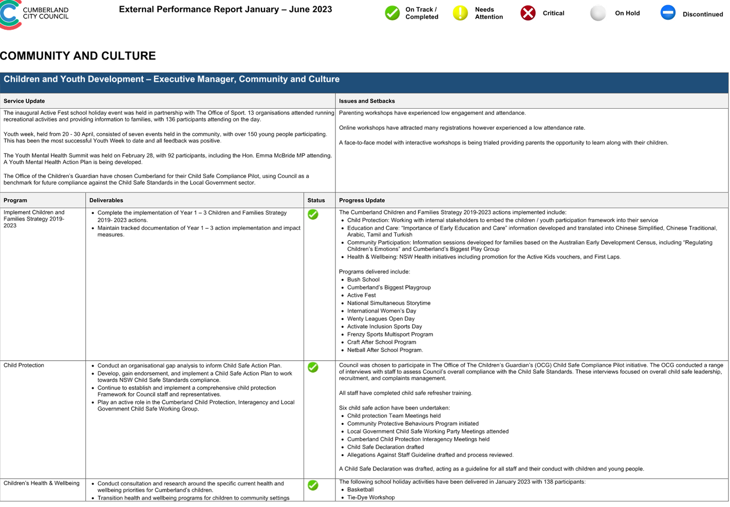Click the 'Online workshops have attracted many registrations' sentence
This screenshot has width=730, height=507.
click(462, 128)
